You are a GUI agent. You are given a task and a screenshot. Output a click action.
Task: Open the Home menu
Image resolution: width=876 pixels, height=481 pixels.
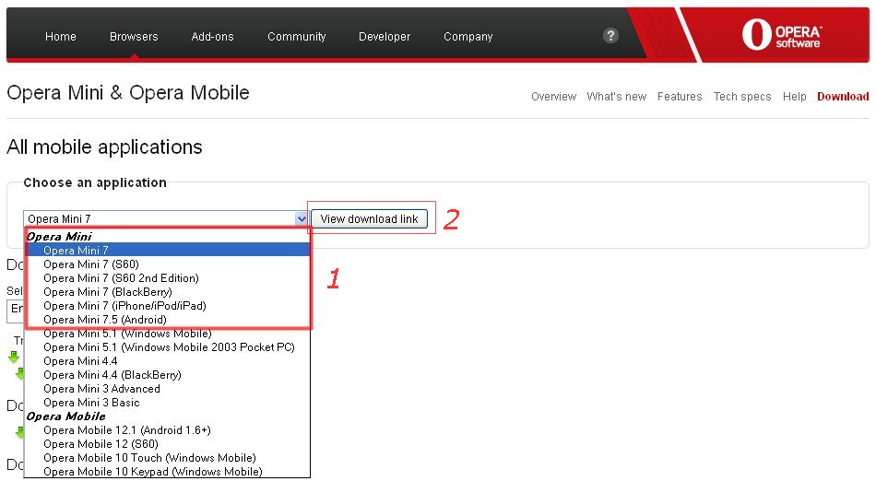tap(60, 36)
